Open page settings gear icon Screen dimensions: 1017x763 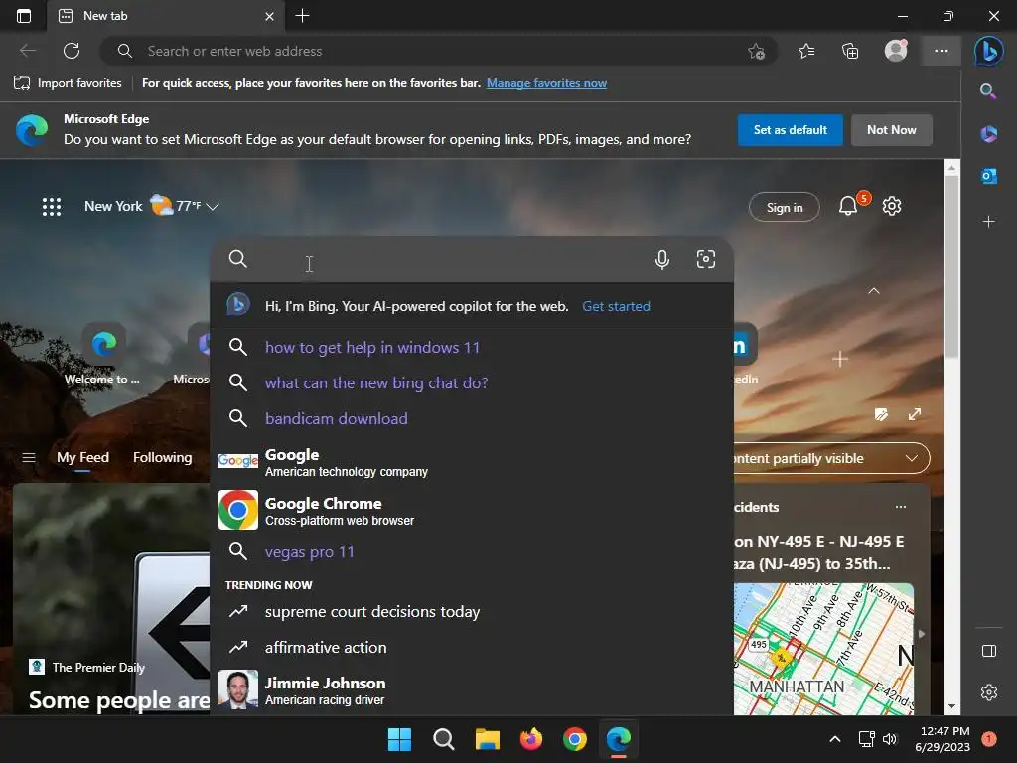pyautogui.click(x=892, y=206)
